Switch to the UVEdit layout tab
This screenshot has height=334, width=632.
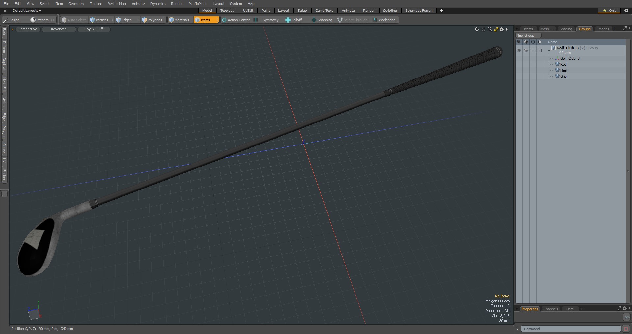click(248, 11)
